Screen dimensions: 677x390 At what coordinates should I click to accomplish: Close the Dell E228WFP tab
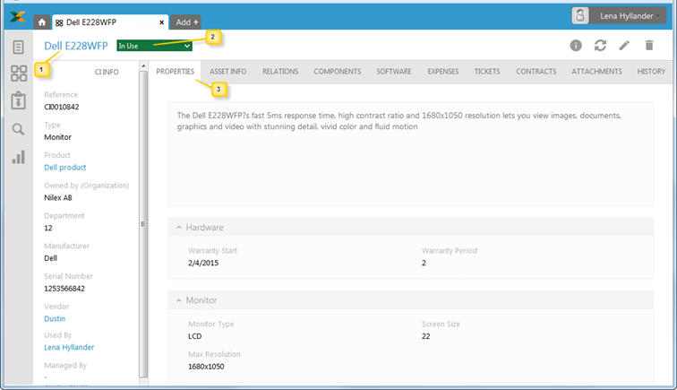coord(161,22)
